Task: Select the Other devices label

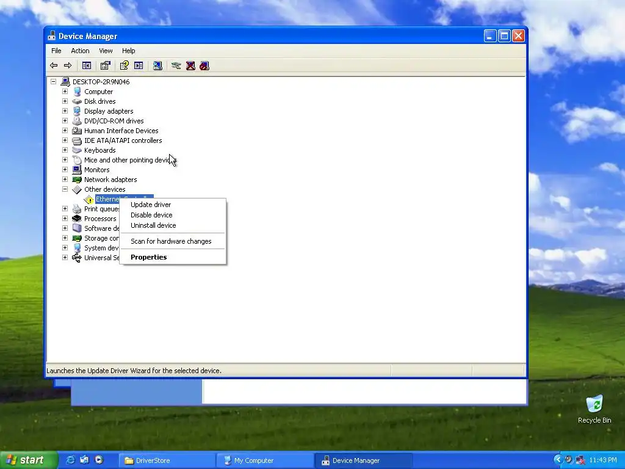Action: coord(104,189)
